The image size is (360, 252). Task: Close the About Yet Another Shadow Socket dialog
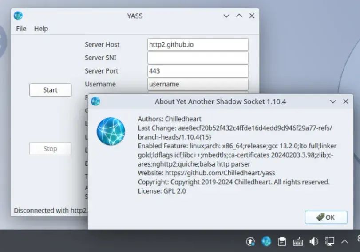click(346, 101)
